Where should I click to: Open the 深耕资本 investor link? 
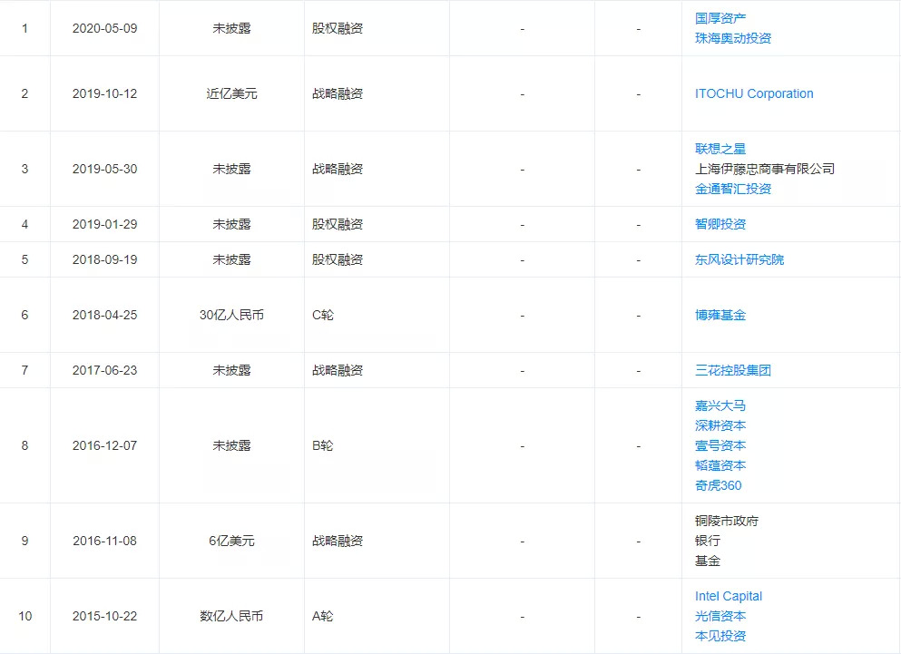tap(720, 425)
